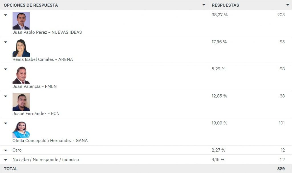Expand the Reina Isabel Canales row arrow
This screenshot has height=173, width=292.
6,42
